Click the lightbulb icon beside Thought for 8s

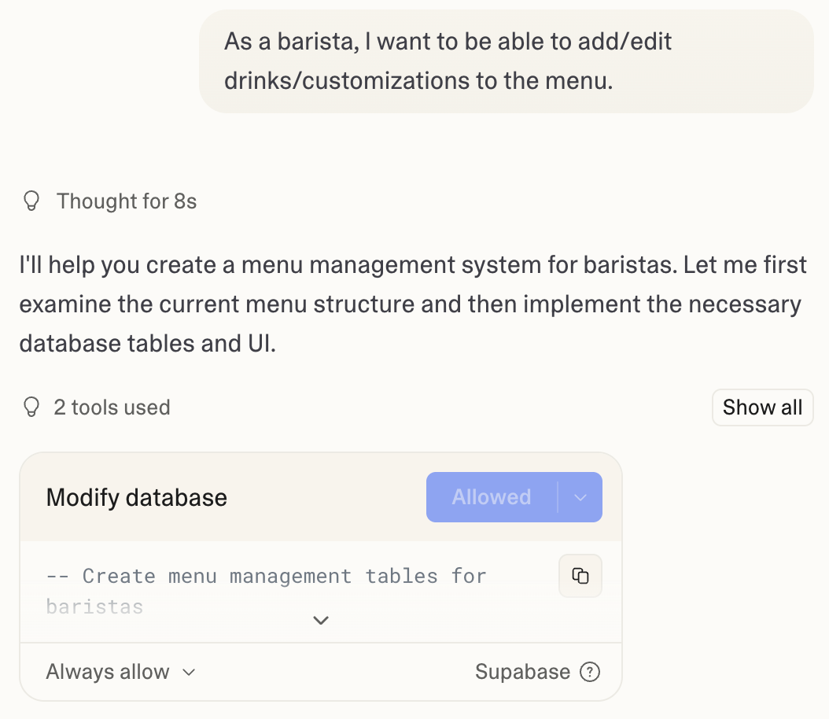click(31, 201)
